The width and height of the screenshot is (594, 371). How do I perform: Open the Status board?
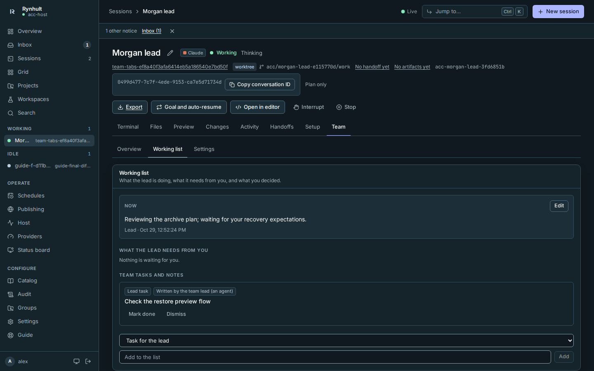[x=49, y=250]
